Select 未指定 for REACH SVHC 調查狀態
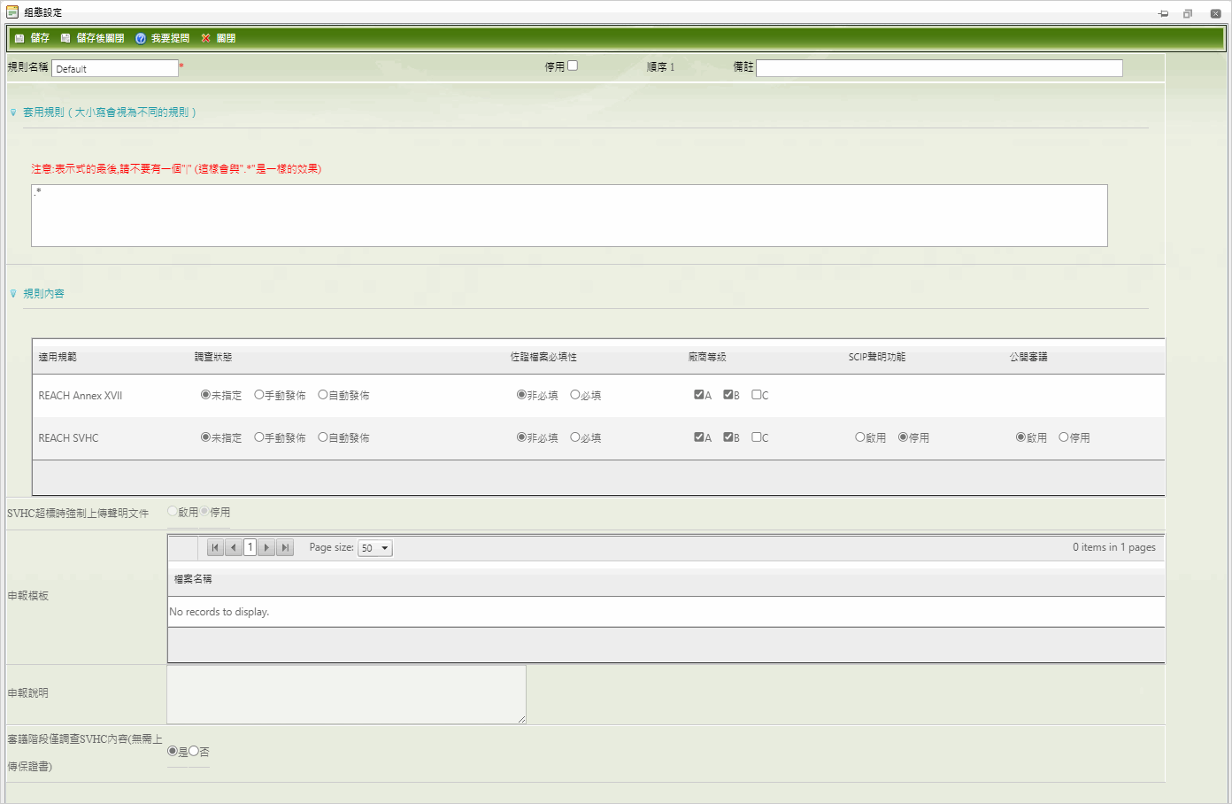The height and width of the screenshot is (804, 1232). tap(205, 437)
